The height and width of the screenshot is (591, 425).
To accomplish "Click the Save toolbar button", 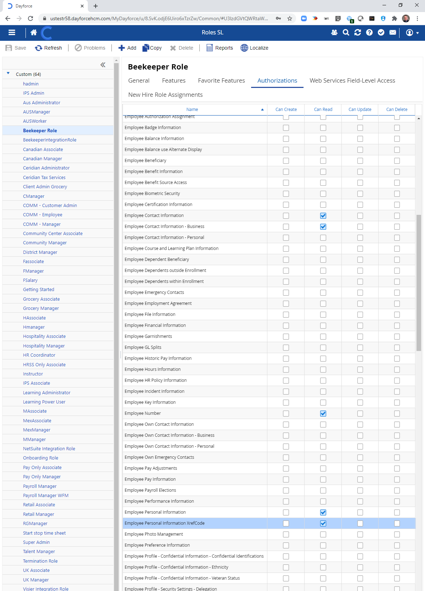I will point(16,48).
